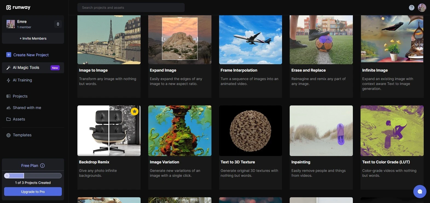Click the magic wand icon for AI Magic Tools
The width and height of the screenshot is (430, 203).
point(8,67)
